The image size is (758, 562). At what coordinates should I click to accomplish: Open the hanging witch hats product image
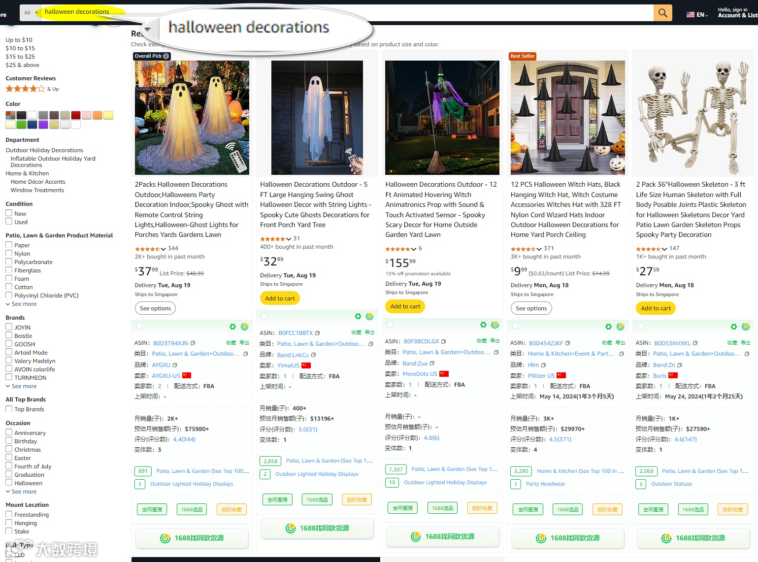tap(567, 118)
